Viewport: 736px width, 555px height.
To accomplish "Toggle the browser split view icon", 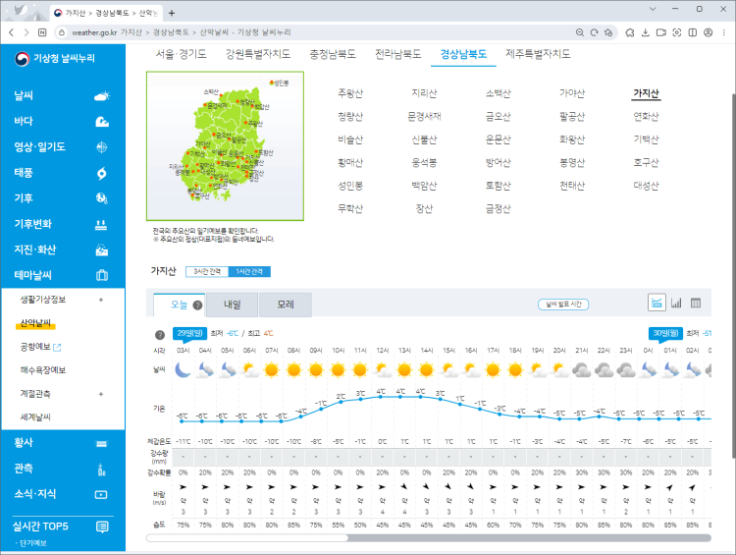I will click(693, 32).
